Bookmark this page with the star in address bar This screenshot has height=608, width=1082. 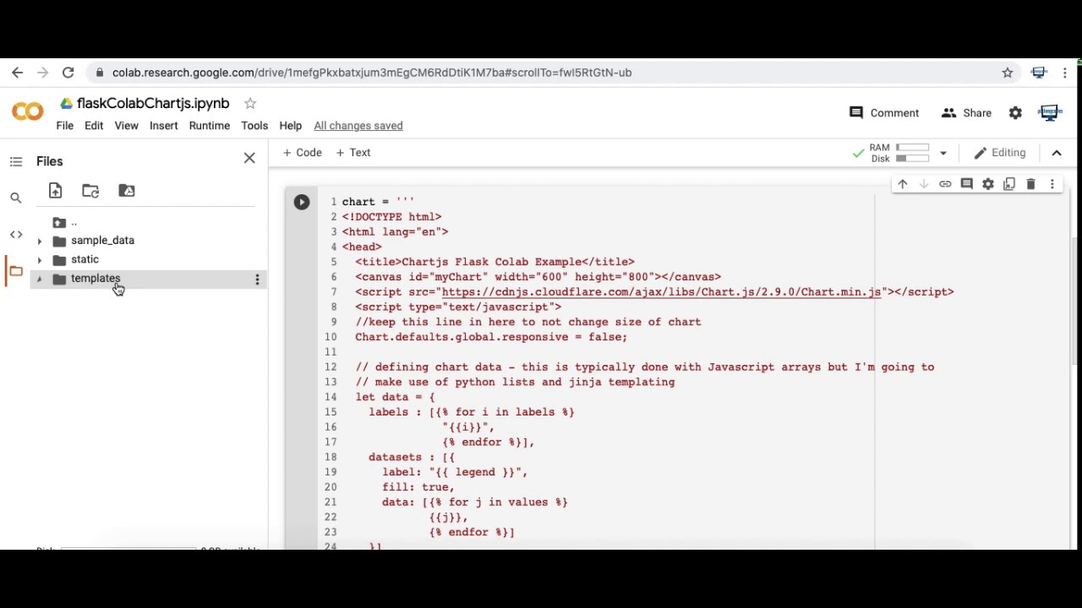pyautogui.click(x=1008, y=73)
